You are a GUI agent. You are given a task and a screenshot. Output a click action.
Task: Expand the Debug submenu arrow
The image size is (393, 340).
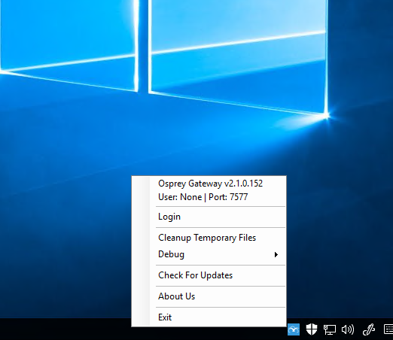(x=276, y=255)
